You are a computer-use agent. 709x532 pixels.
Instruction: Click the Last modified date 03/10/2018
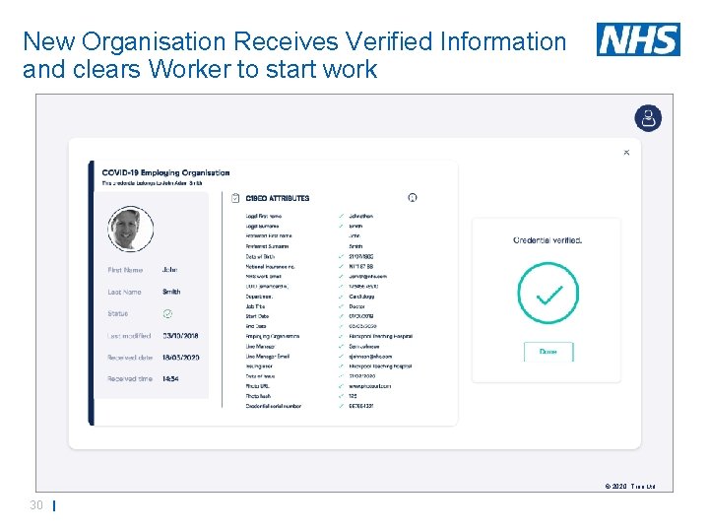(x=180, y=336)
